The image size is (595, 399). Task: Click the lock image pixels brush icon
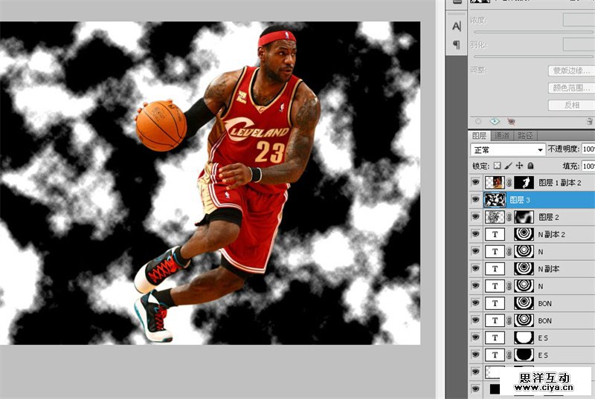click(x=509, y=166)
